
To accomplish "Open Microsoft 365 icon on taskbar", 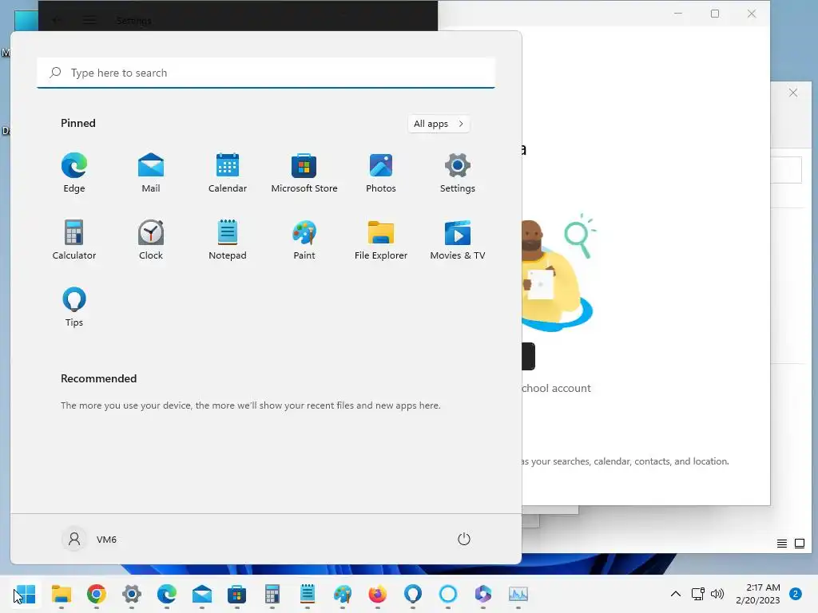I will (x=483, y=594).
